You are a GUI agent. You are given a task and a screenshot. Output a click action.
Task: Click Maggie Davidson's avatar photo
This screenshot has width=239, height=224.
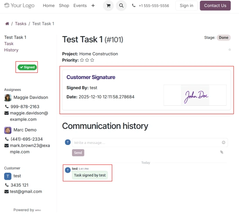click(x=8, y=97)
